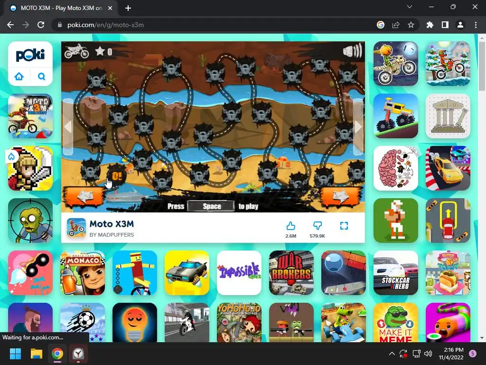Bookmark this page with the star icon
The width and height of the screenshot is (486, 365).
click(411, 25)
